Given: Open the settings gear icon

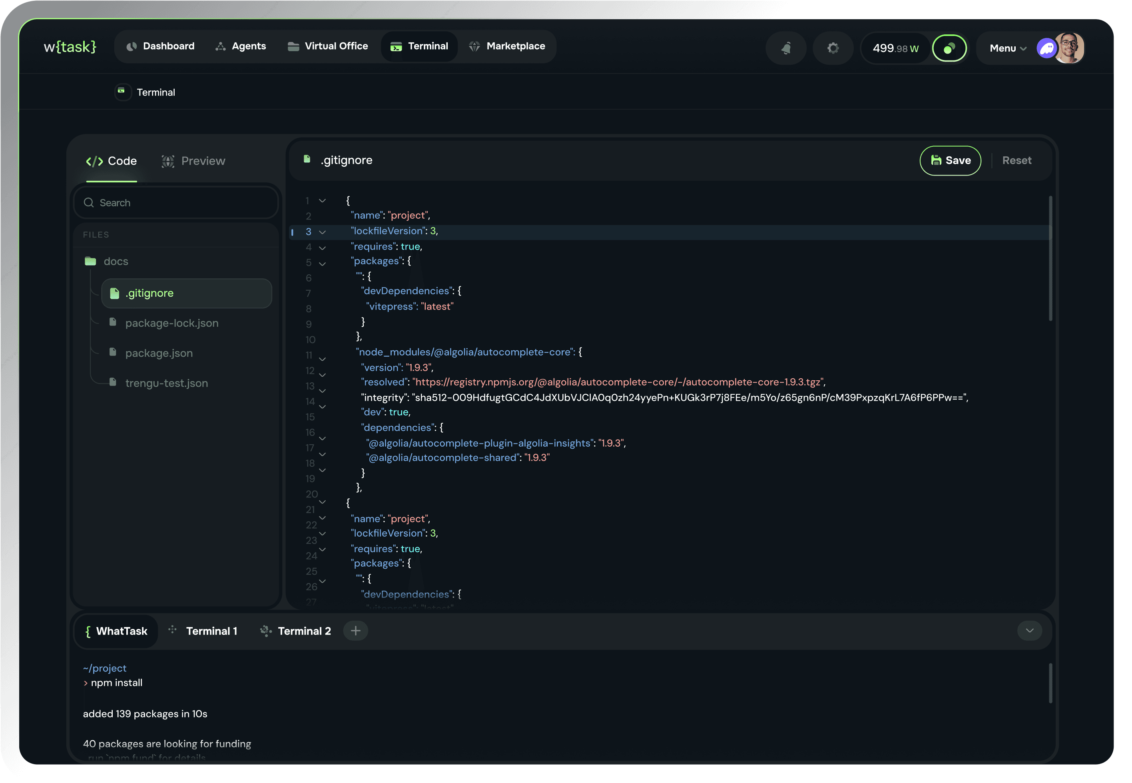Looking at the screenshot, I should [833, 48].
